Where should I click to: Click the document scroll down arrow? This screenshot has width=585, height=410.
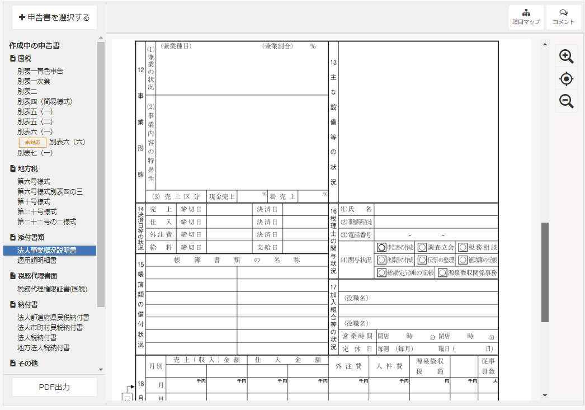(545, 395)
